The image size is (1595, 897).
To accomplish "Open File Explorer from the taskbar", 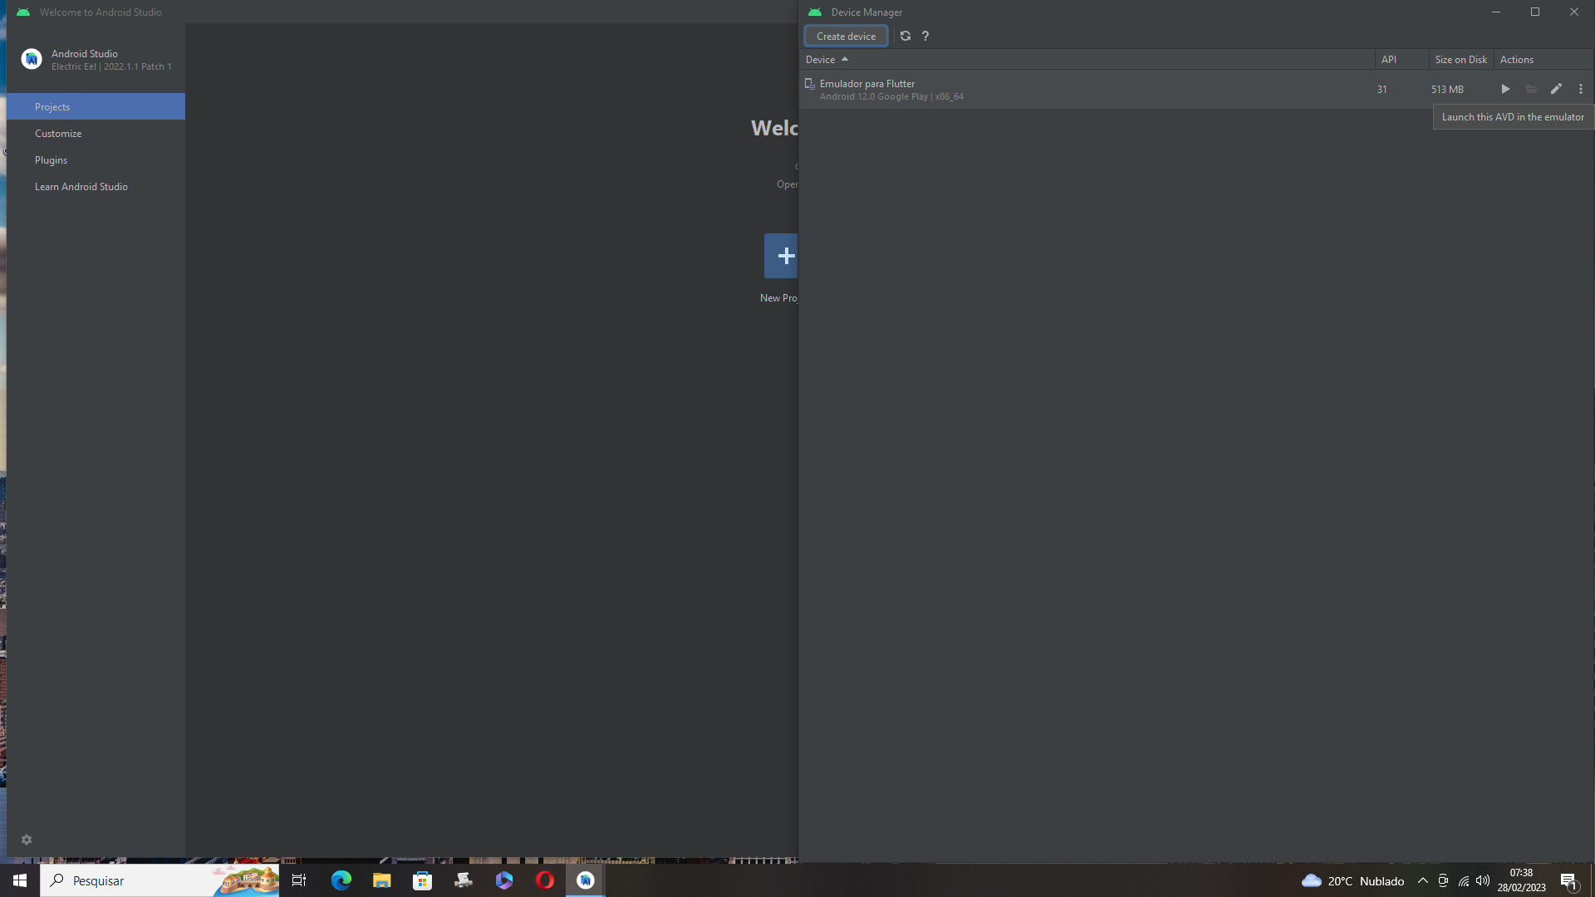I will coord(382,880).
